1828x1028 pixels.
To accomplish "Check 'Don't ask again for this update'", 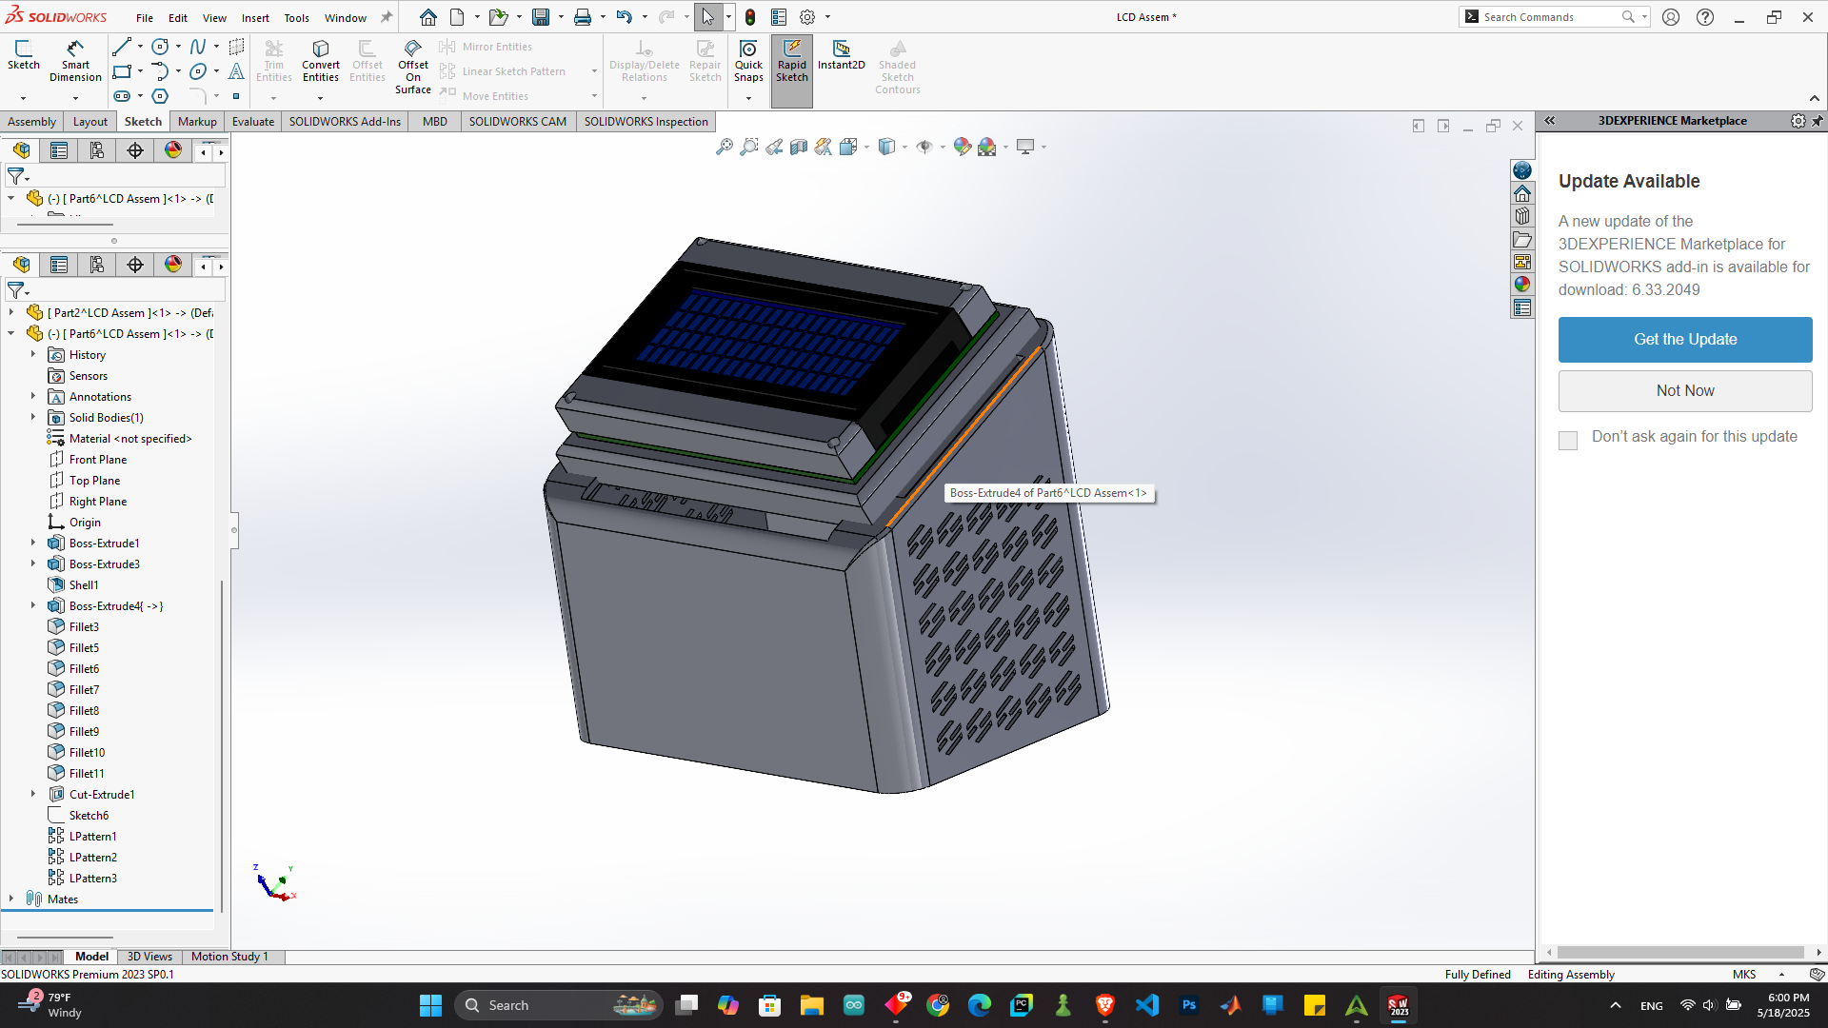I will point(1568,440).
